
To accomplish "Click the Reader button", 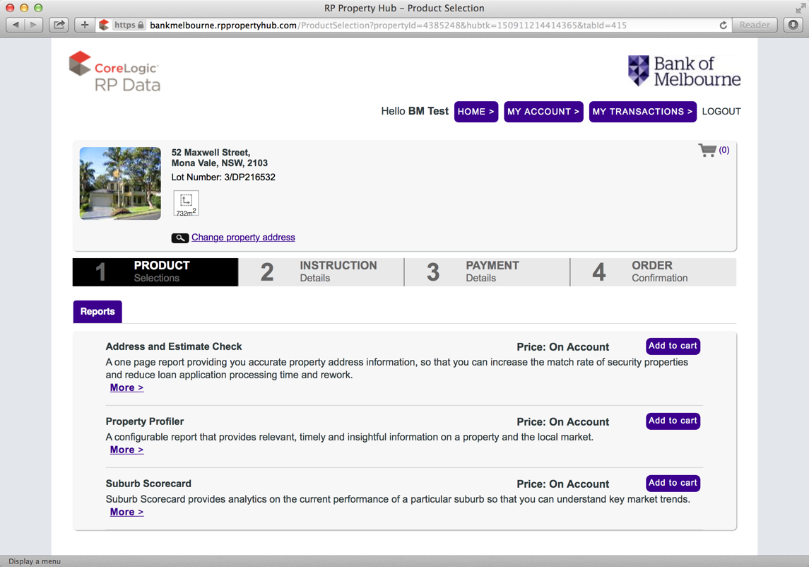I will point(755,25).
